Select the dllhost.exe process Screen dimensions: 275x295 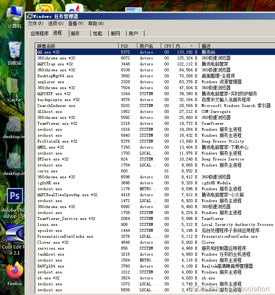(155, 111)
